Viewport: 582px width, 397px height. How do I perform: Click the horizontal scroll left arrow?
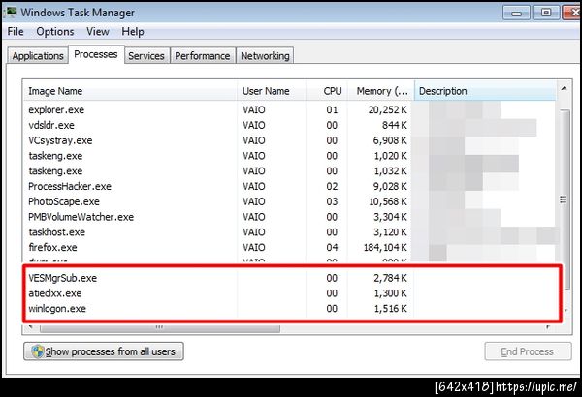(x=31, y=327)
